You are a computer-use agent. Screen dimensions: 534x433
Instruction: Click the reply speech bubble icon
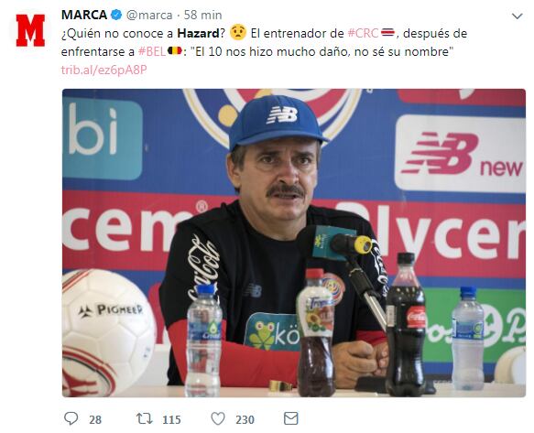[71, 418]
